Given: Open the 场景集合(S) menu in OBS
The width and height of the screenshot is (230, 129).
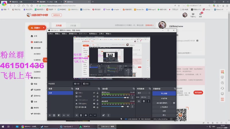Looking at the screenshot, I should [93, 34].
